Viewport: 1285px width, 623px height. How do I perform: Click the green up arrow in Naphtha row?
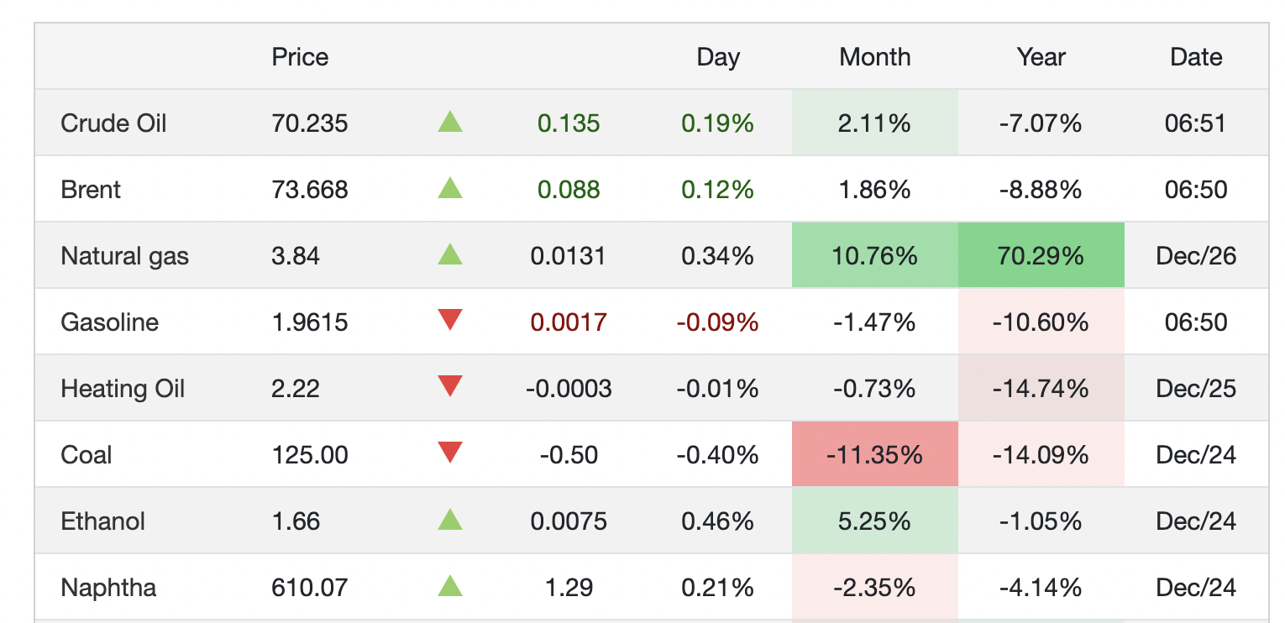(450, 586)
